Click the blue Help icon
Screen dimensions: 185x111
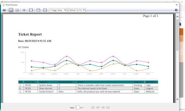point(176,10)
